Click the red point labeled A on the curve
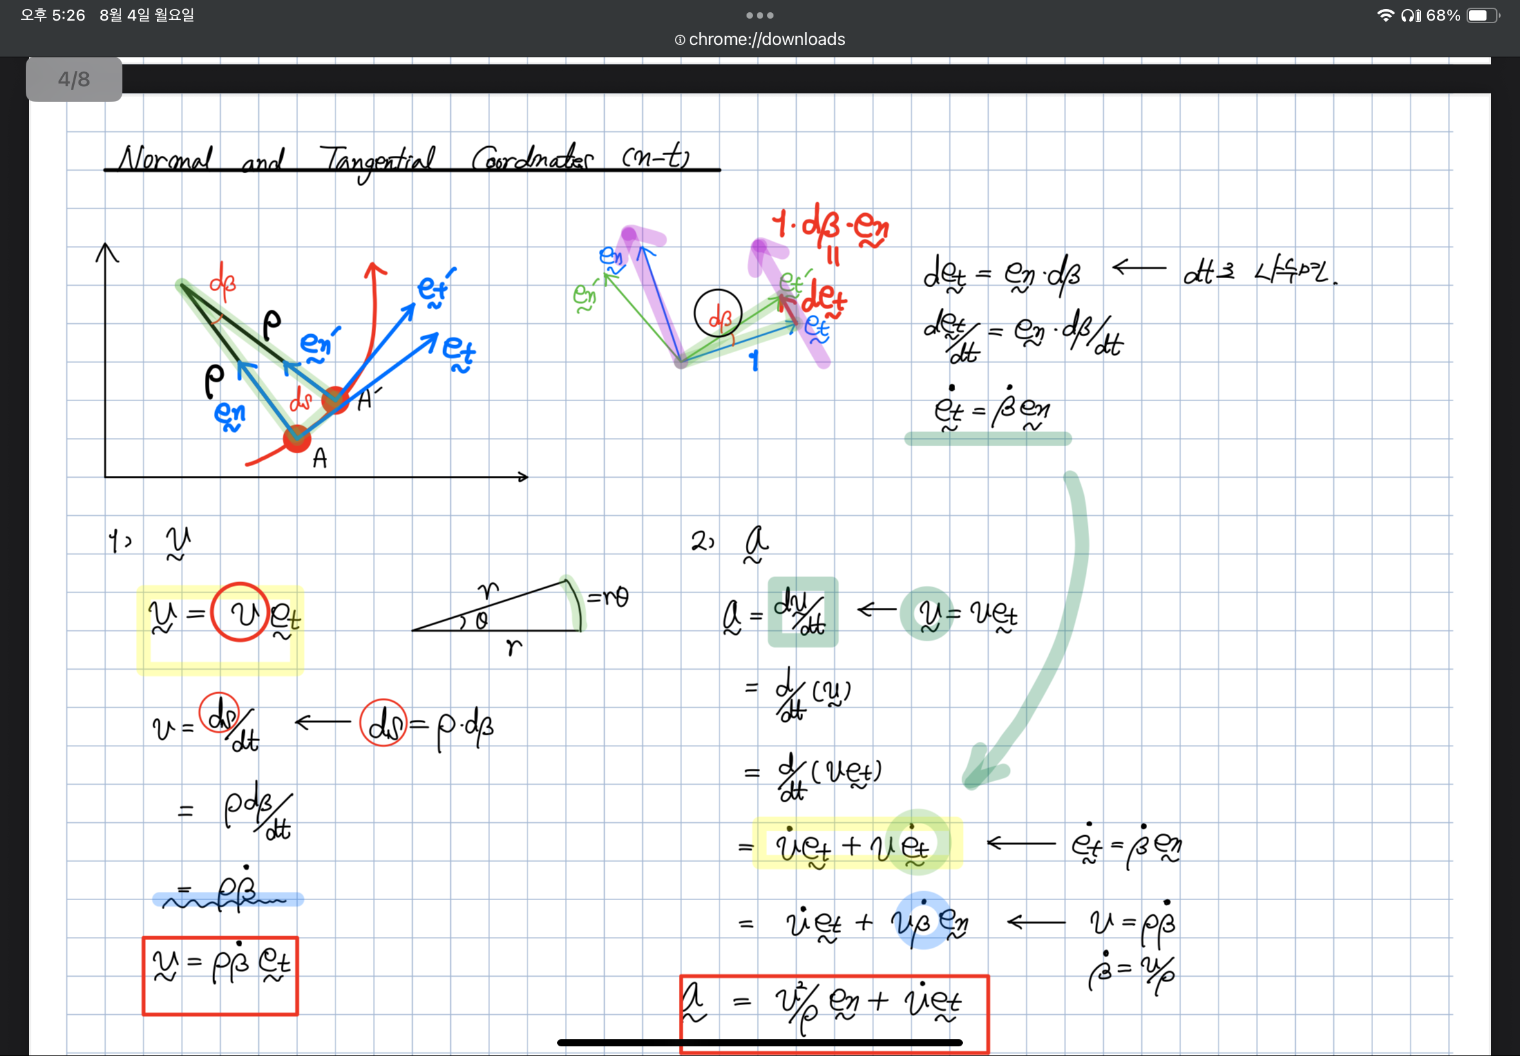 (x=296, y=438)
